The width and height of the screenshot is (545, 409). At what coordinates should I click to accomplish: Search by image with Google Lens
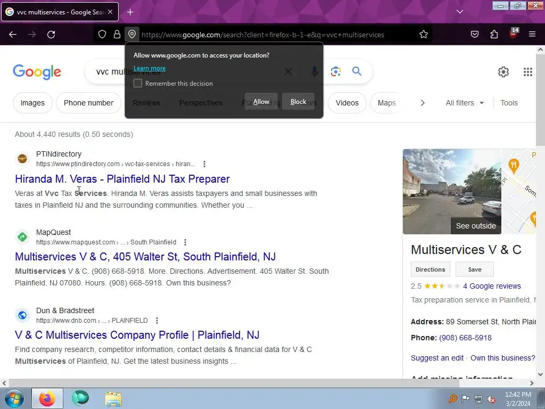(336, 72)
